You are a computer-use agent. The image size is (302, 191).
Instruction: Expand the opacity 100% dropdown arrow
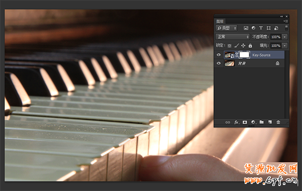(285, 37)
